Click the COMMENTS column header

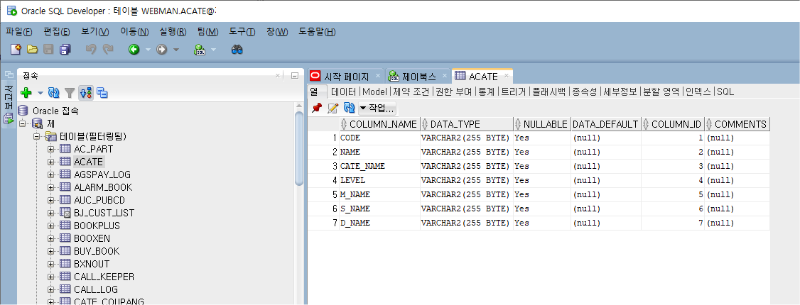pos(737,124)
